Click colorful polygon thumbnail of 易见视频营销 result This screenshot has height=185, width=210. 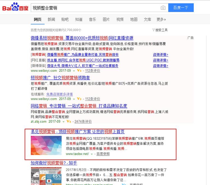coord(46,145)
